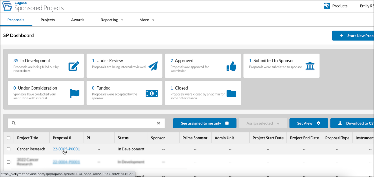Viewport: 374px width, 177px height.
Task: Click the Under Review paper plane icon
Action: coord(153,66)
